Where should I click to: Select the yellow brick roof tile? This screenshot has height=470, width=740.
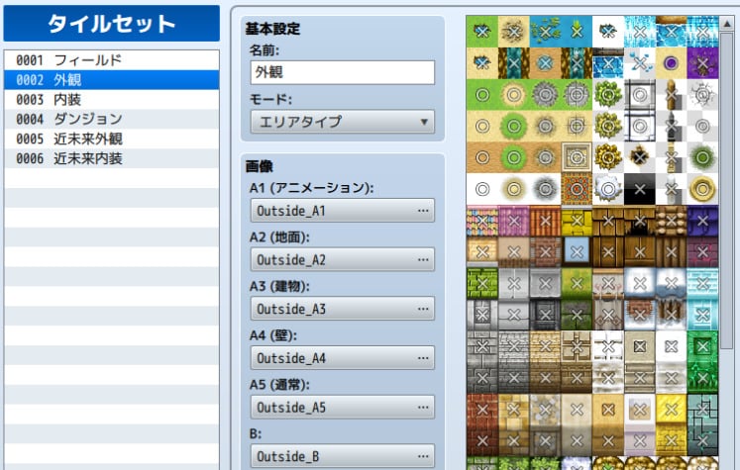point(577,220)
